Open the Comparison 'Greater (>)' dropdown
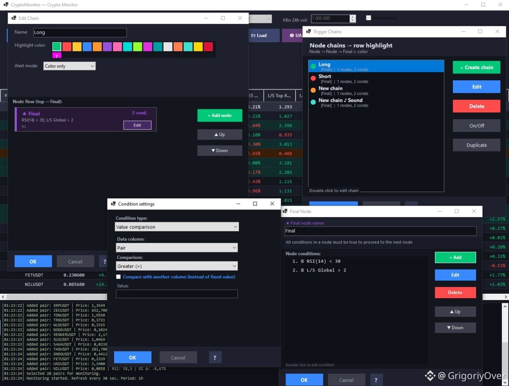509x386 pixels. [177, 266]
